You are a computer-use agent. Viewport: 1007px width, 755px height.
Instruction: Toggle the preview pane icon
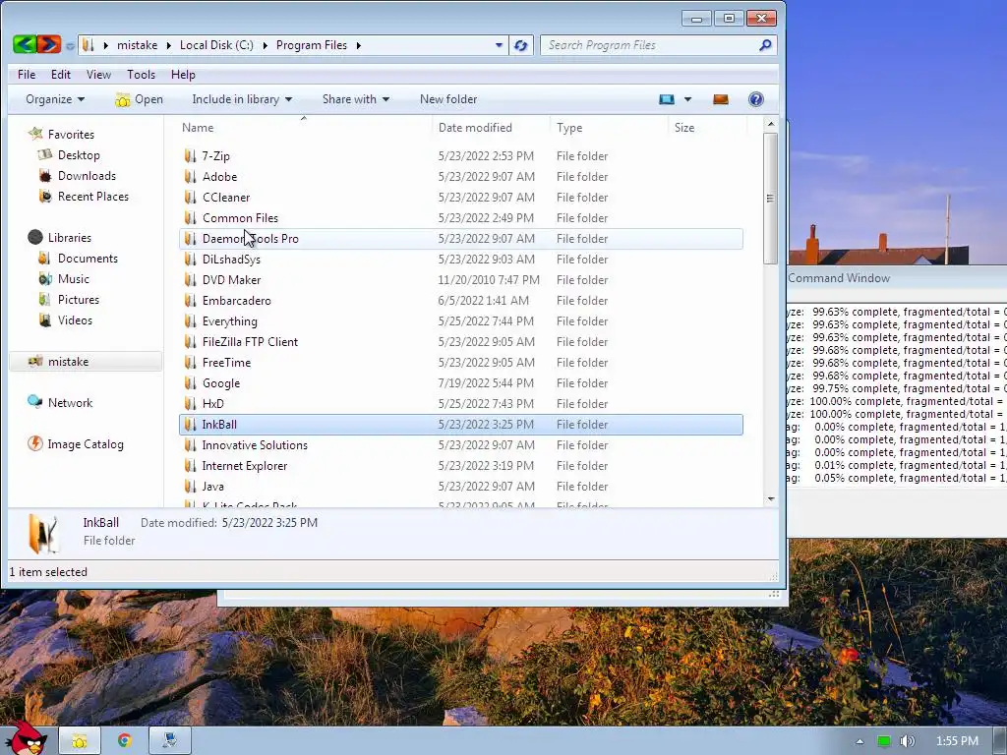tap(721, 99)
